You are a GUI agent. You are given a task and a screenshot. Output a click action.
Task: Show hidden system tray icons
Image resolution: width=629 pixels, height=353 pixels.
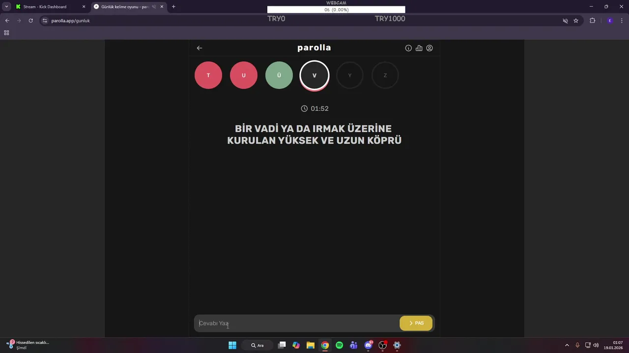(x=567, y=345)
